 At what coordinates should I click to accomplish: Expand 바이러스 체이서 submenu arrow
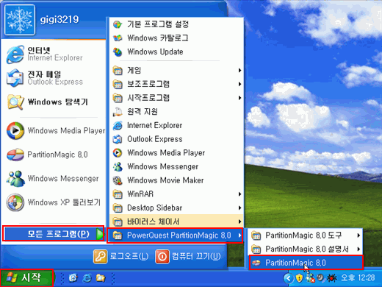tap(240, 222)
